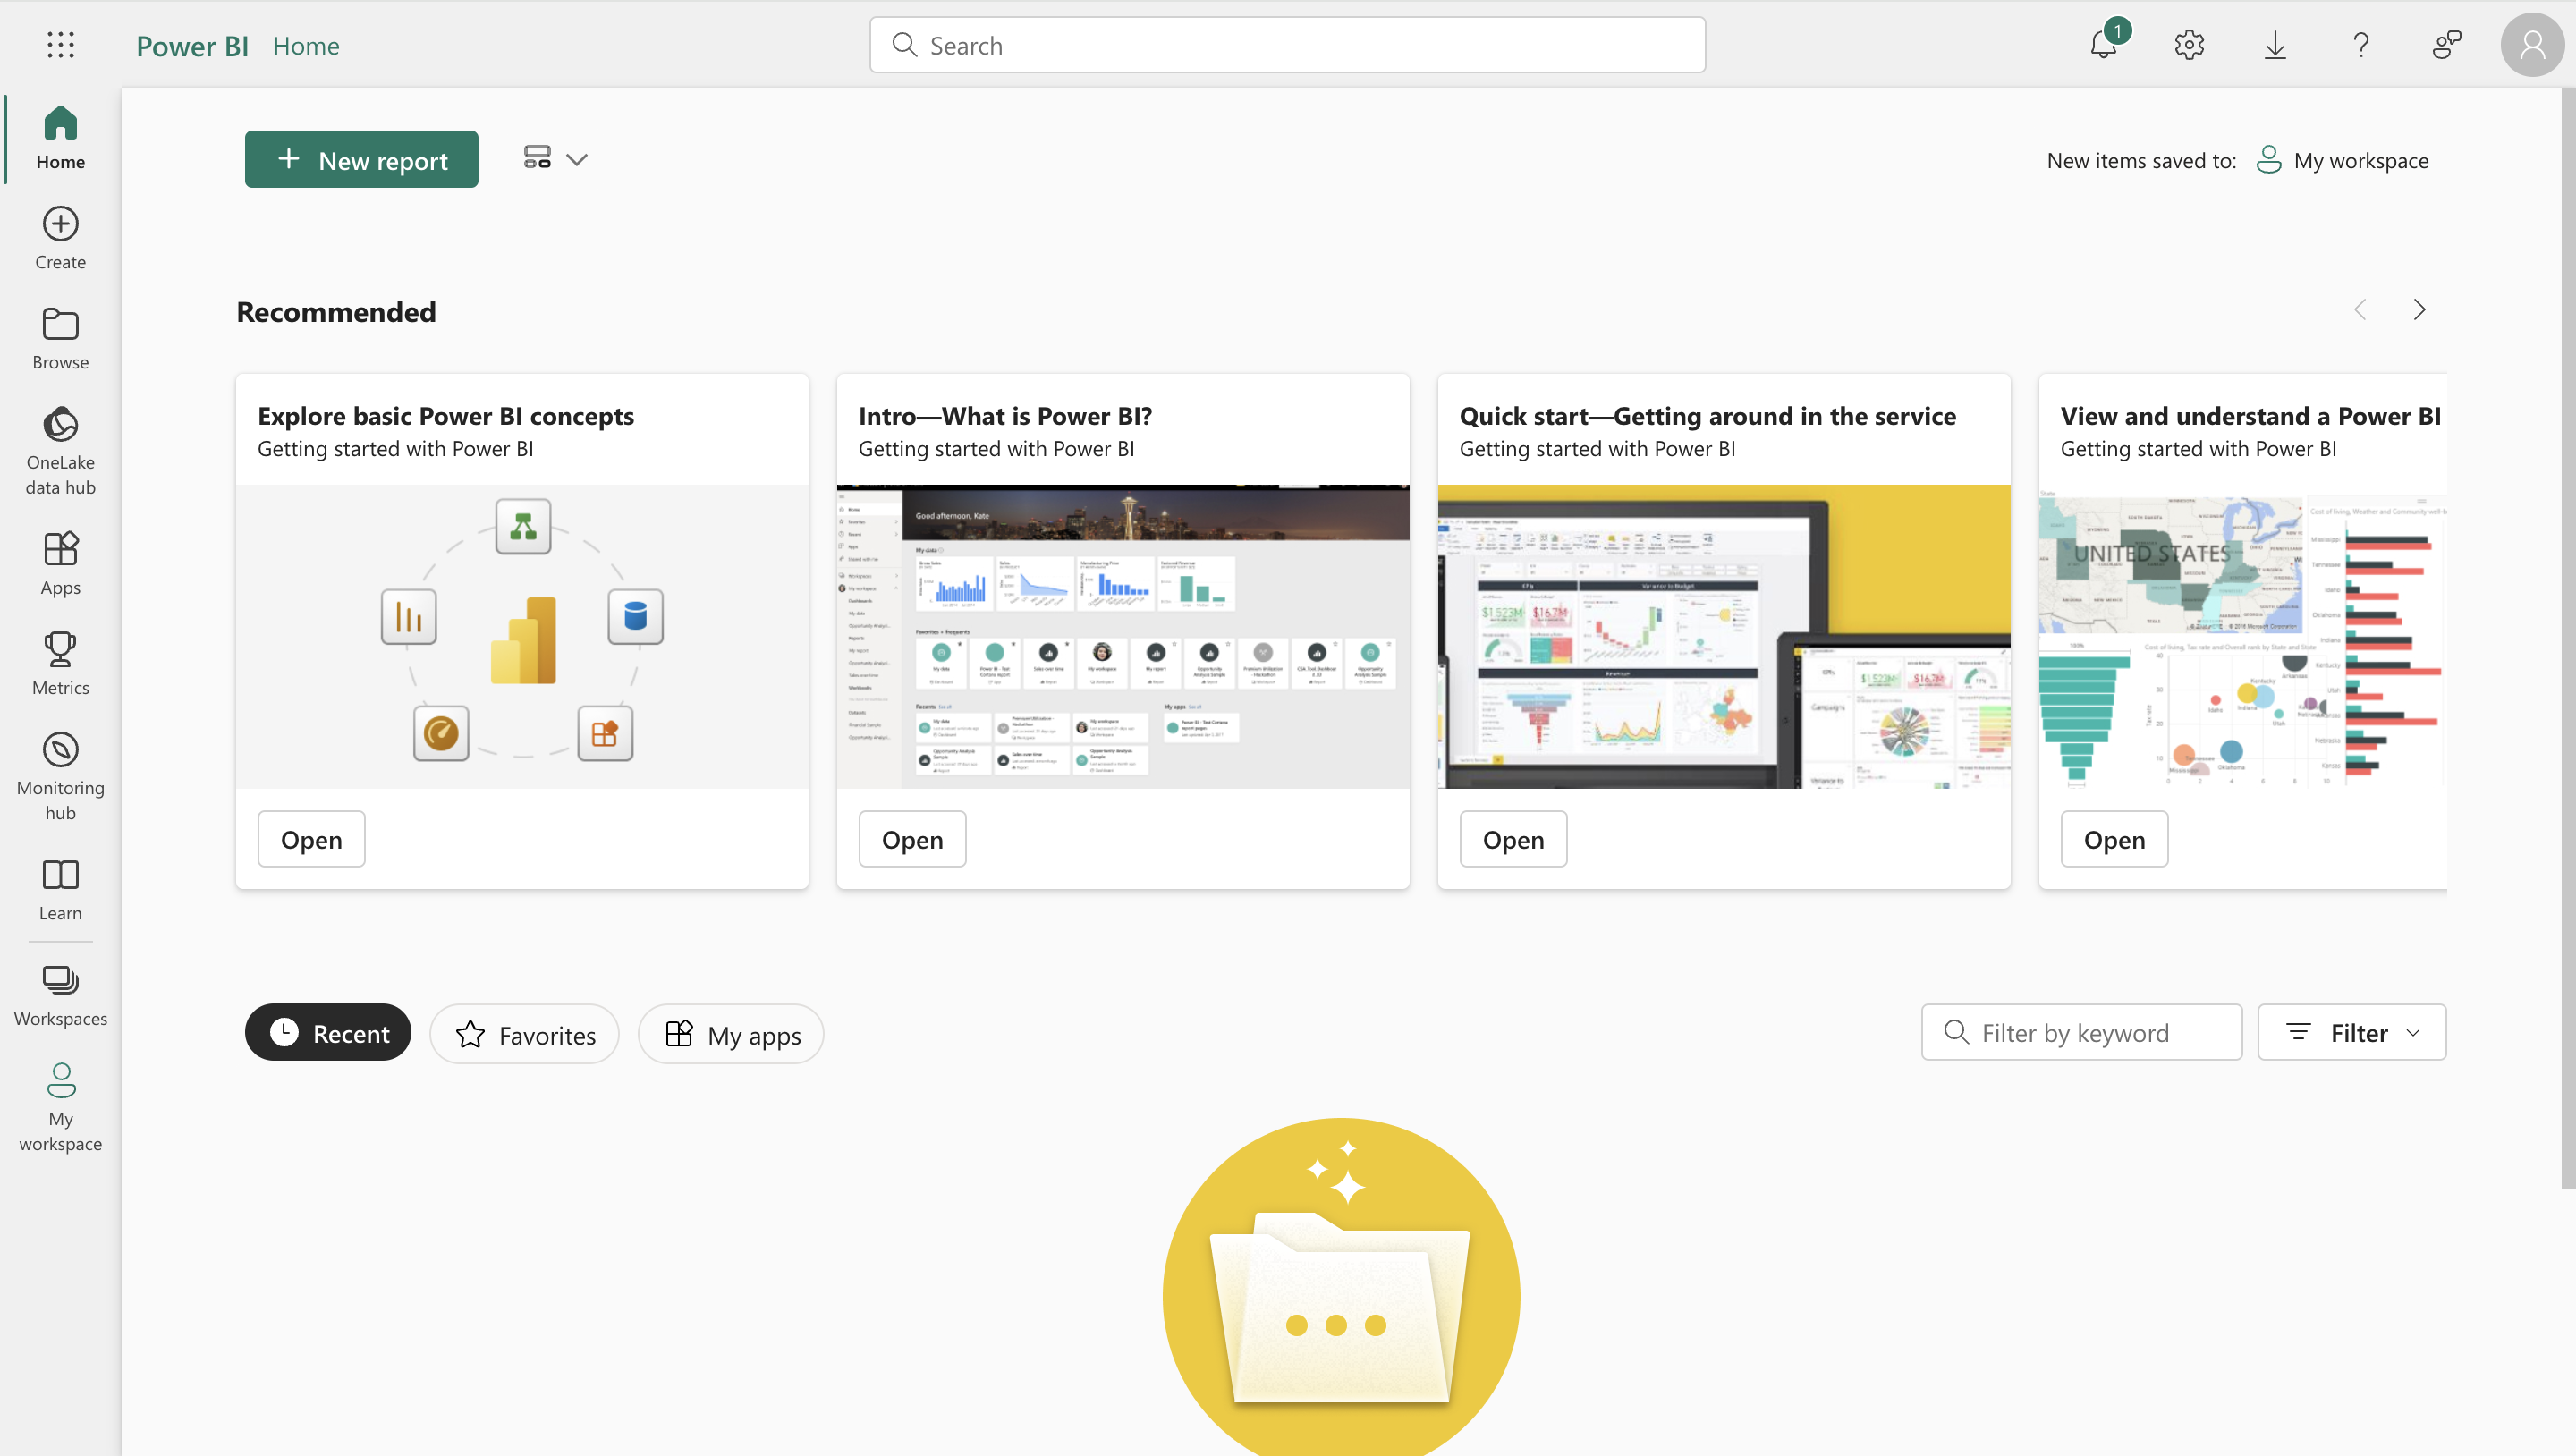
Task: Switch to the My apps tab
Action: point(731,1034)
